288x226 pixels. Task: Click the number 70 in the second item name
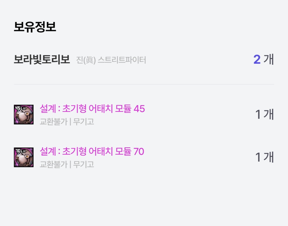139,152
